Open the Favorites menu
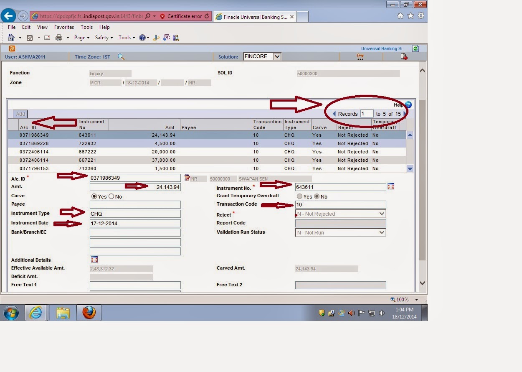The height and width of the screenshot is (372, 522). [64, 27]
